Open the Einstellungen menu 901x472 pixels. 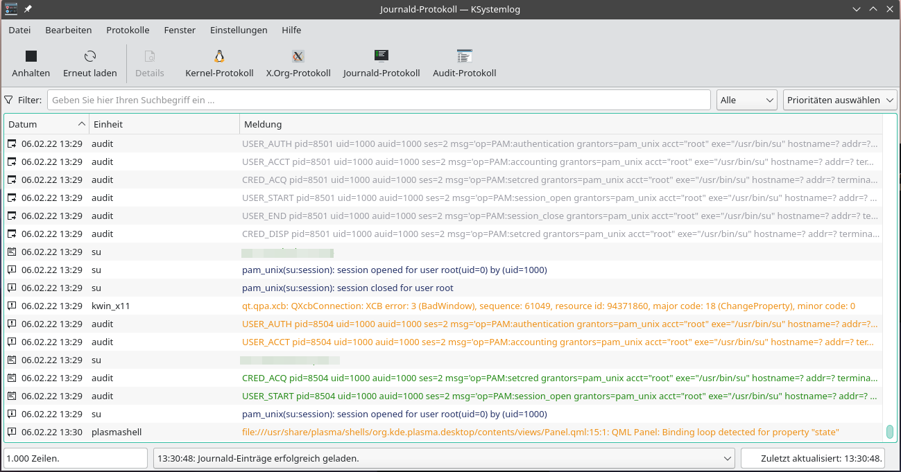click(239, 30)
